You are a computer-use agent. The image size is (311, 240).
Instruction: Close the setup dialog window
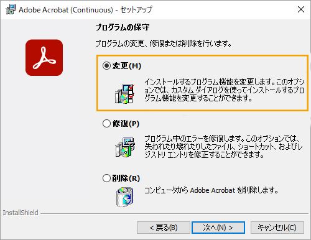301,9
